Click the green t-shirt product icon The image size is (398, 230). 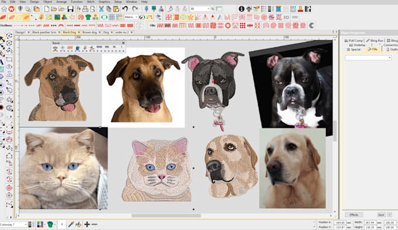pyautogui.click(x=88, y=17)
